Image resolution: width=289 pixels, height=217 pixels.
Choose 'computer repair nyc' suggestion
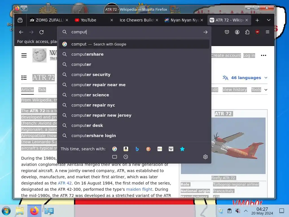[x=134, y=105]
